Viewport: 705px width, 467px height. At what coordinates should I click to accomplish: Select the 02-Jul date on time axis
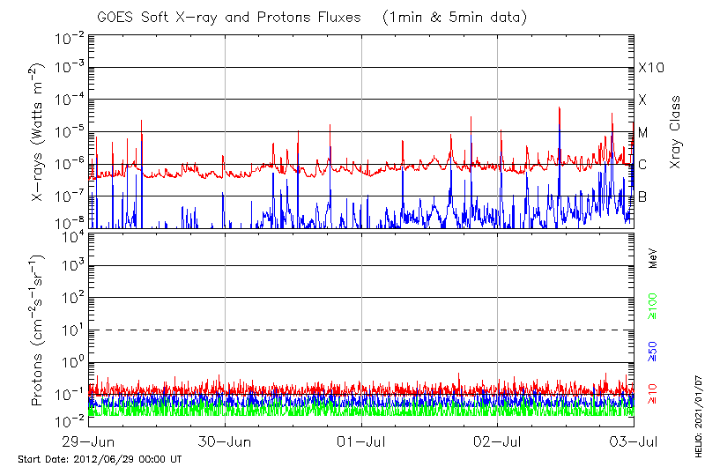click(x=498, y=441)
